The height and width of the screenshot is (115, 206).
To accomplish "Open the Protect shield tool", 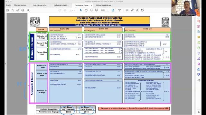I will click(x=199, y=53).
